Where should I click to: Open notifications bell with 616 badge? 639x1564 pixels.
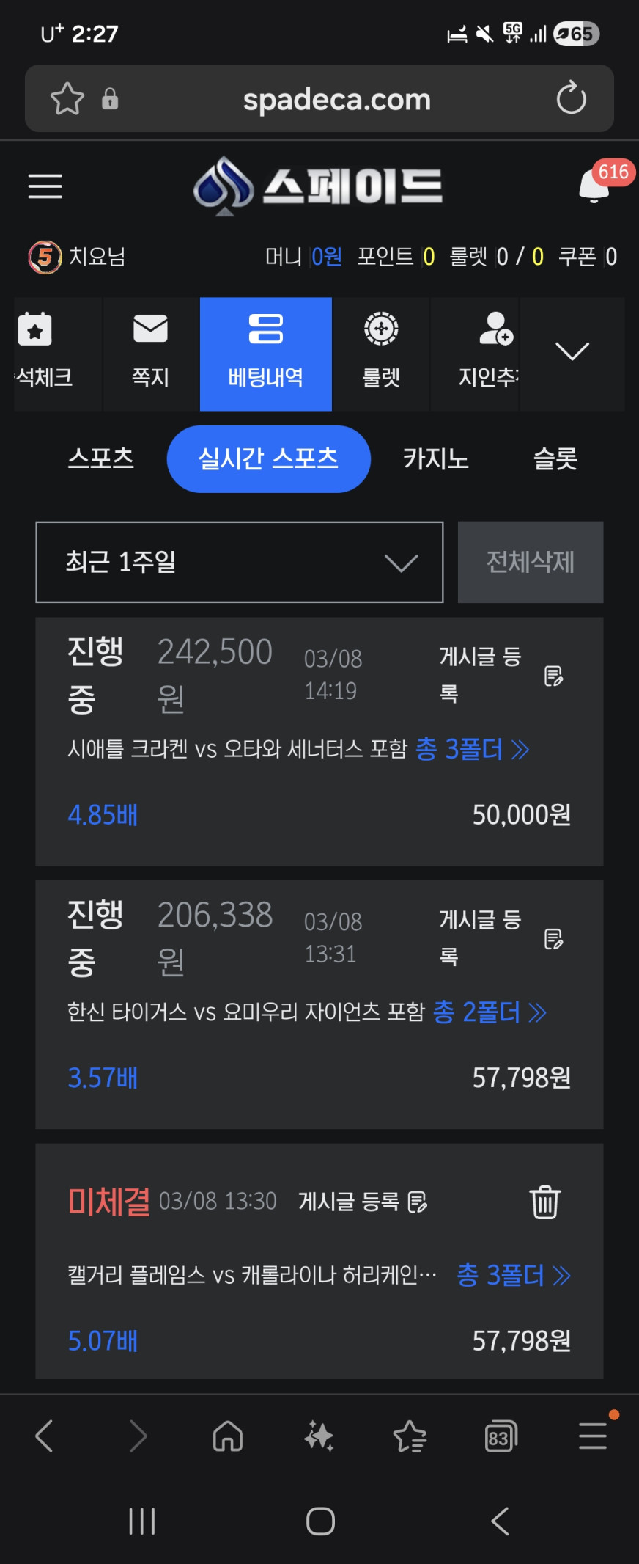[x=595, y=186]
